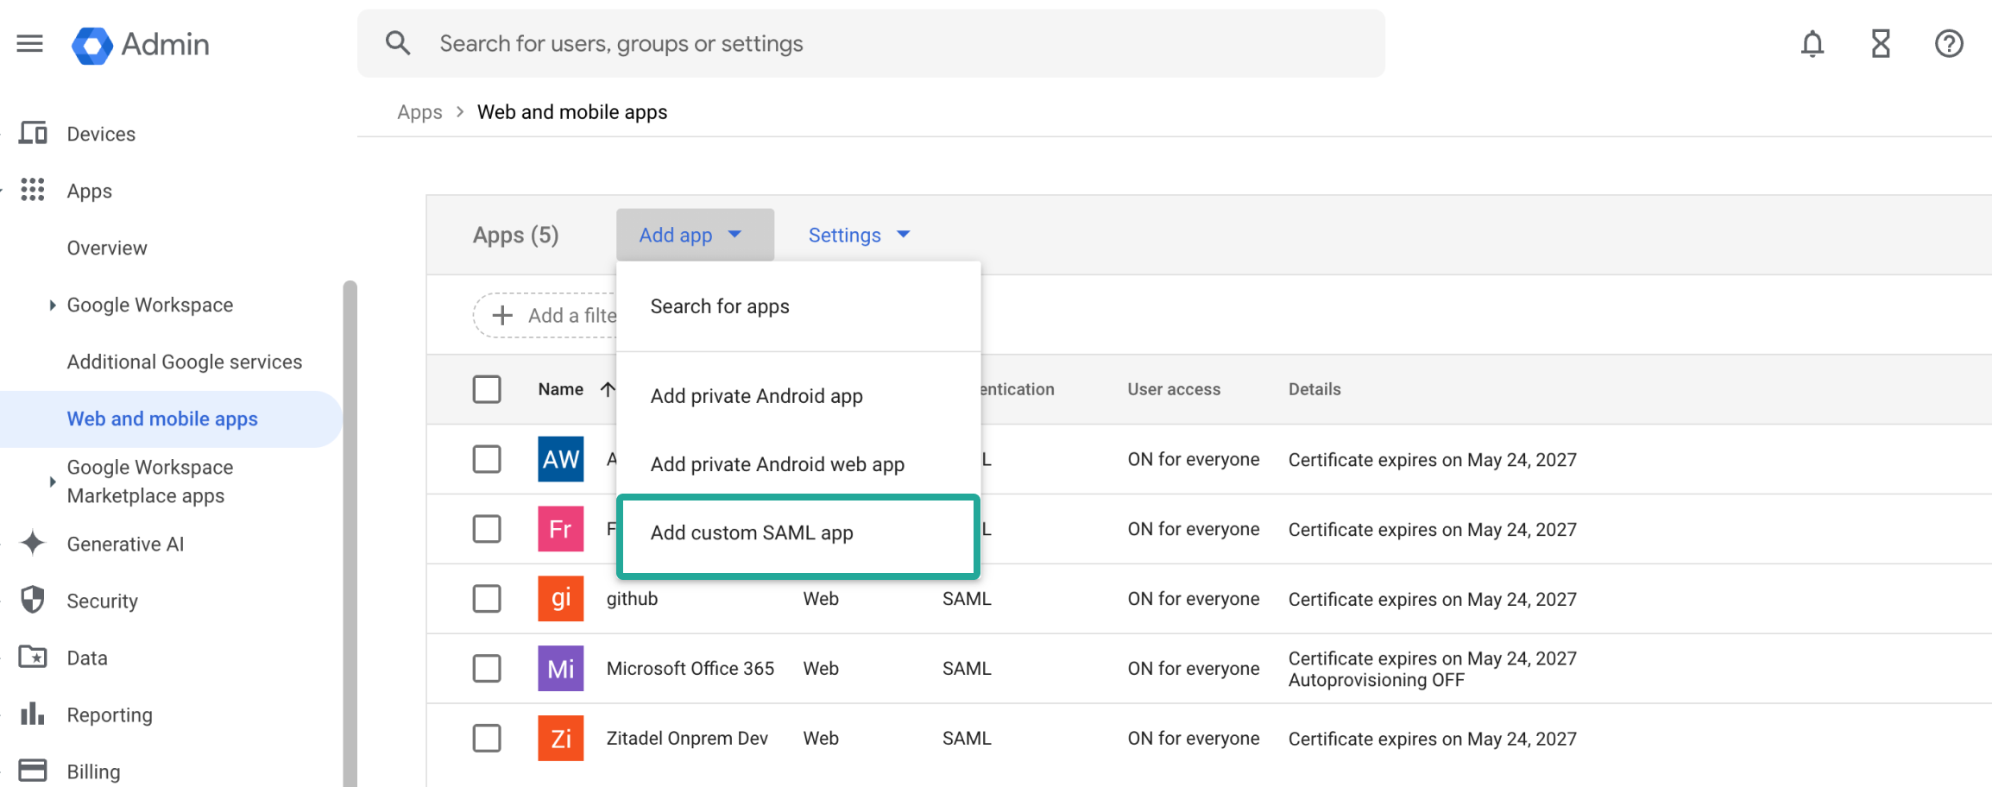Image resolution: width=1992 pixels, height=787 pixels.
Task: Open notifications bell
Action: pyautogui.click(x=1812, y=43)
